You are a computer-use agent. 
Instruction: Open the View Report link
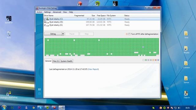[x=93, y=69]
